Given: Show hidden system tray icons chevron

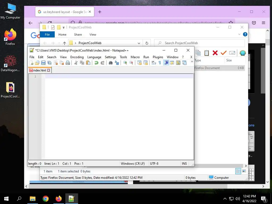Looking at the screenshot, I should click(225, 199).
